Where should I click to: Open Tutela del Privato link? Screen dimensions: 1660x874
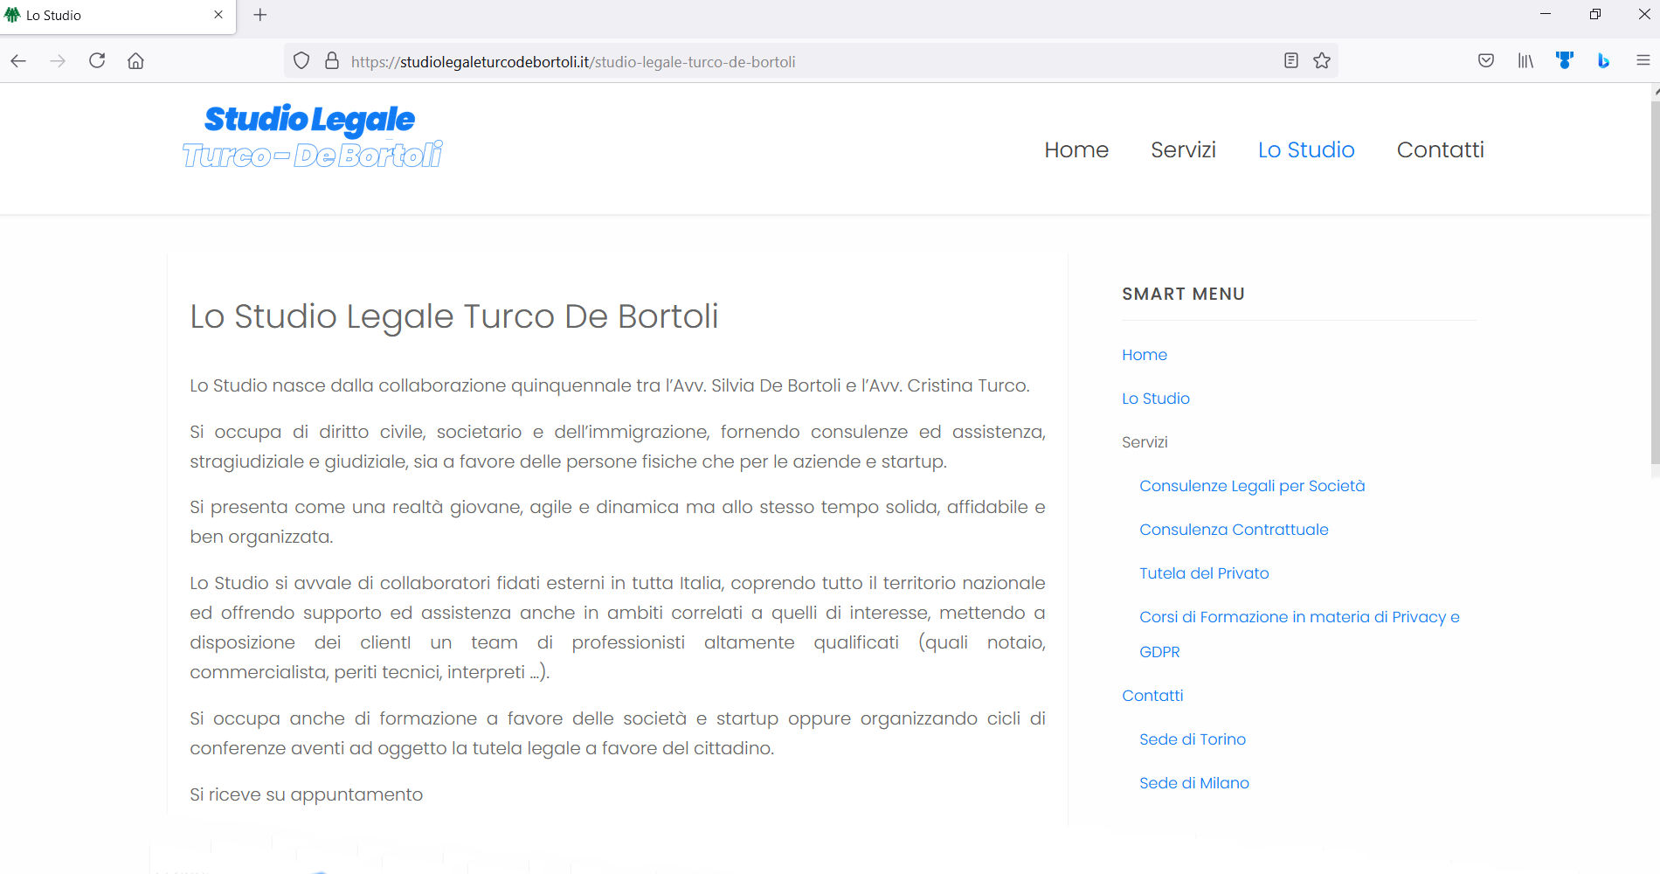(1203, 573)
